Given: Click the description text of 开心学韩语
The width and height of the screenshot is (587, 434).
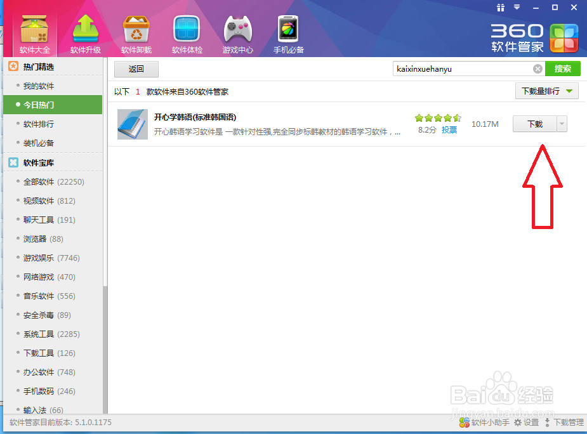Looking at the screenshot, I should pyautogui.click(x=277, y=132).
